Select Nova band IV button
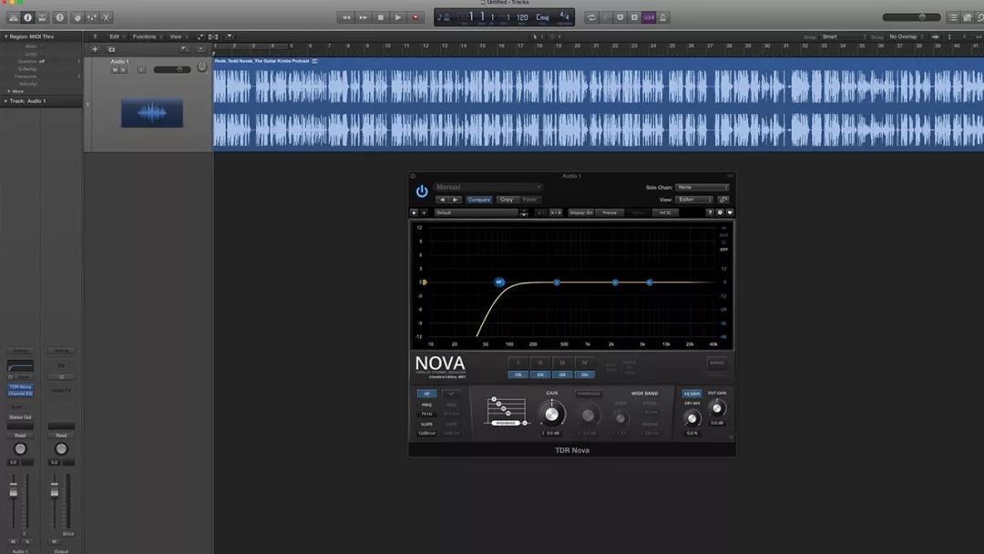The width and height of the screenshot is (984, 554). pos(584,363)
